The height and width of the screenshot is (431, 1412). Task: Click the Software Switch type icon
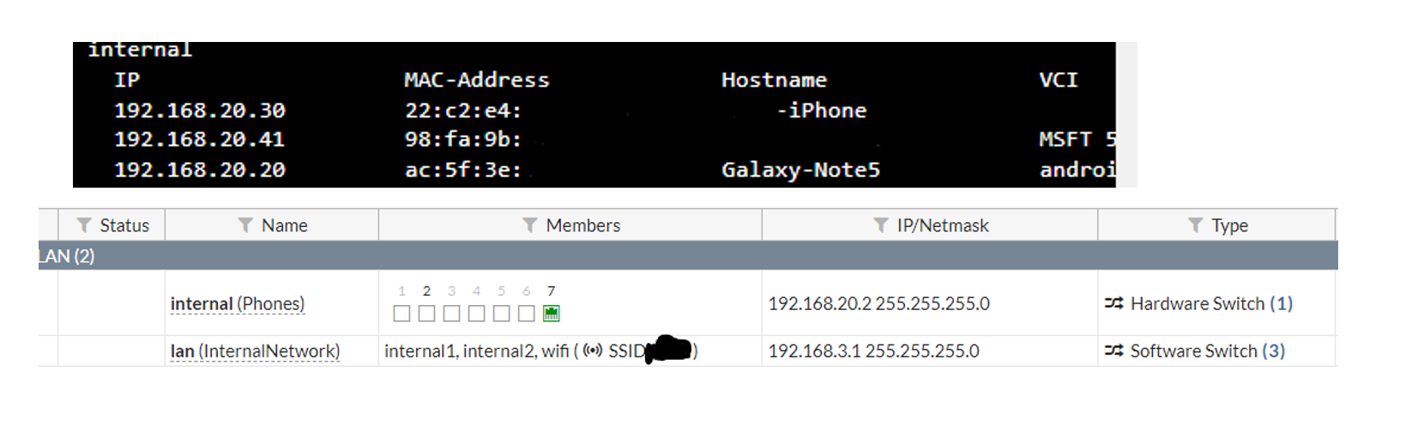click(1114, 351)
